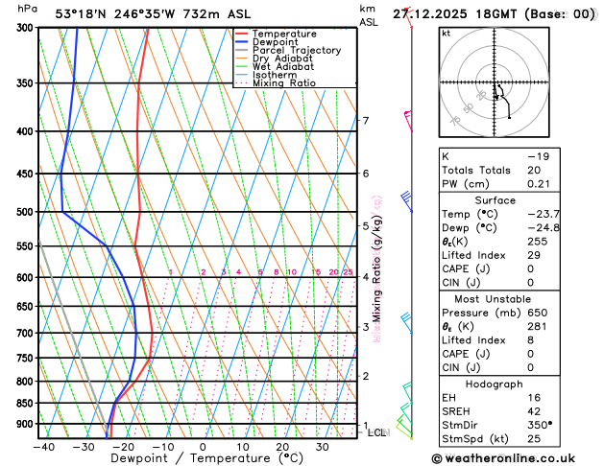This screenshot has width=604, height=466.
Task: Click the 850 hPa pressure label
Action: pyautogui.click(x=27, y=404)
